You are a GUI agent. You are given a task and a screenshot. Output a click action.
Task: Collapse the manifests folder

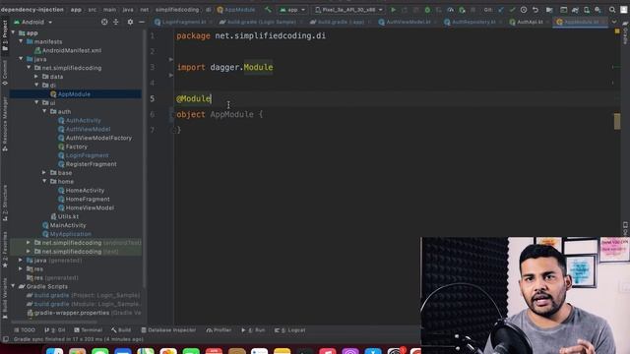[21, 41]
